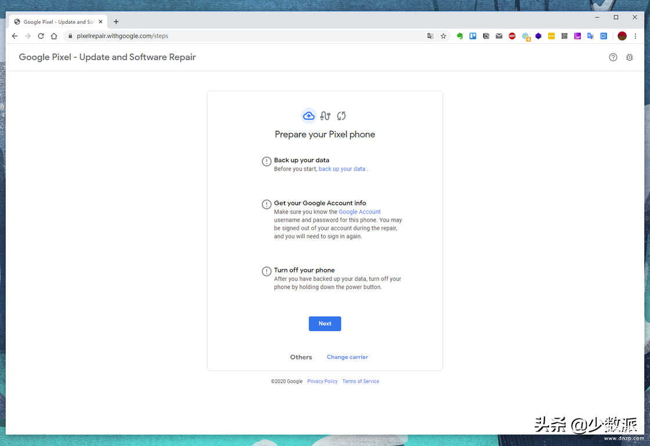Click the Google Pixel - Update and Software Repair title

click(x=107, y=57)
